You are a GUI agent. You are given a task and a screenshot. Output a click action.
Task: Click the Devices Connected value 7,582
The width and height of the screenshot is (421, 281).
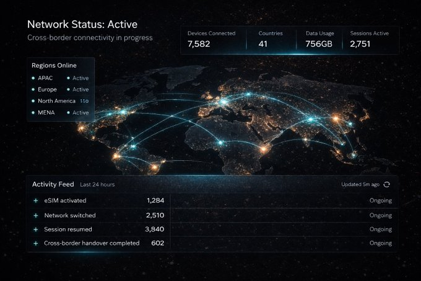[x=199, y=44]
